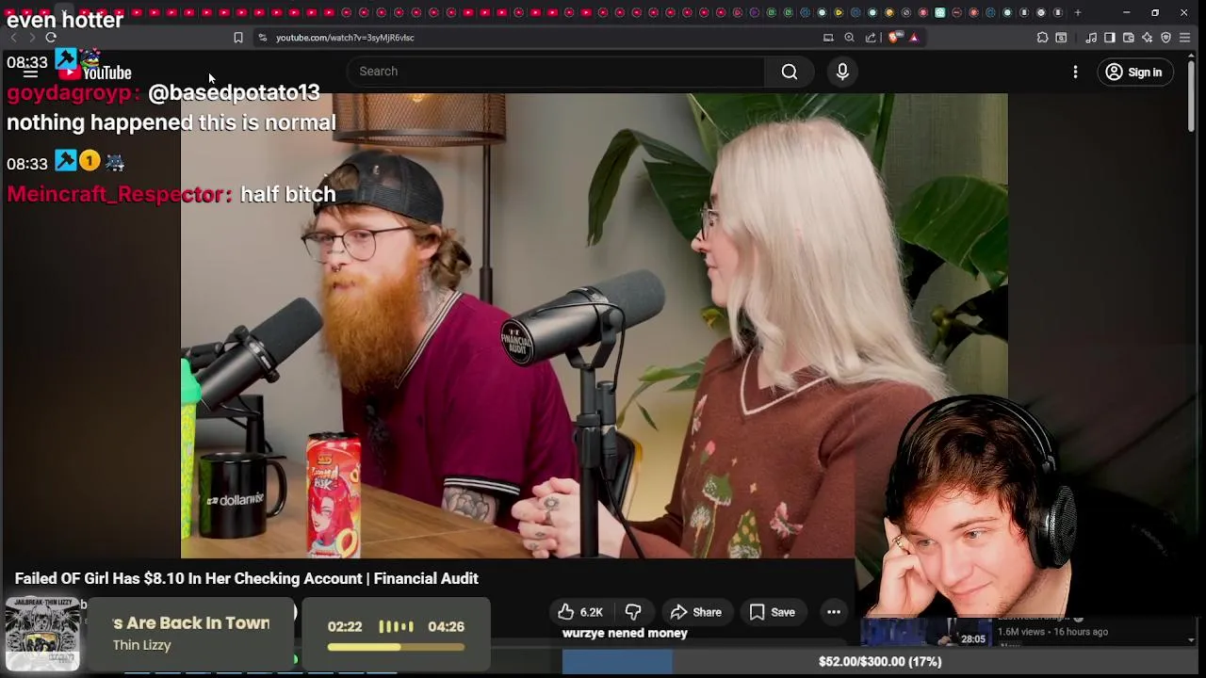Open Brave Rewards triangle icon

click(914, 38)
